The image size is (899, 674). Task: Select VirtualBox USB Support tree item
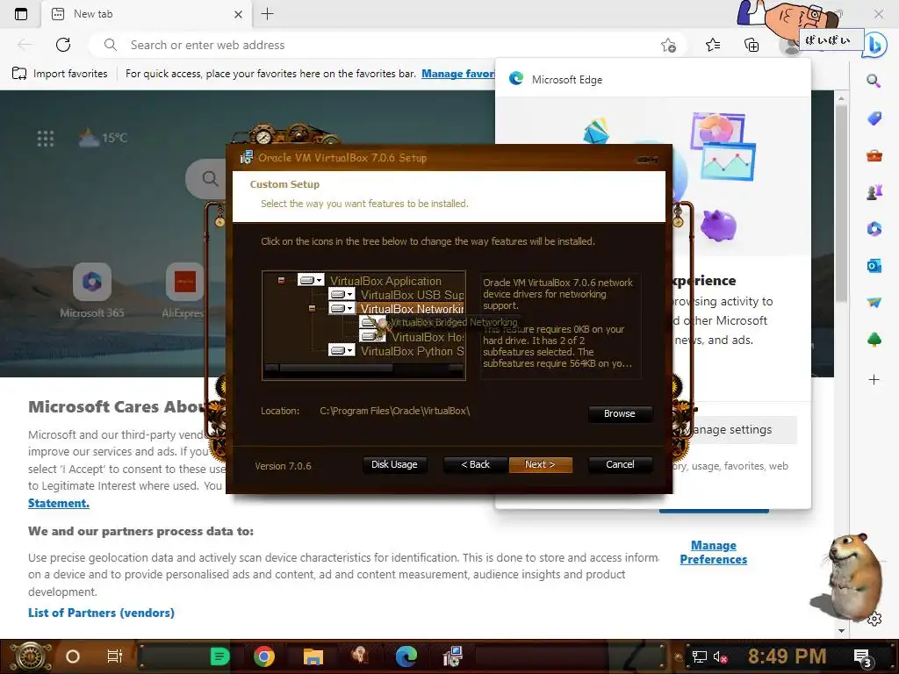[412, 295]
